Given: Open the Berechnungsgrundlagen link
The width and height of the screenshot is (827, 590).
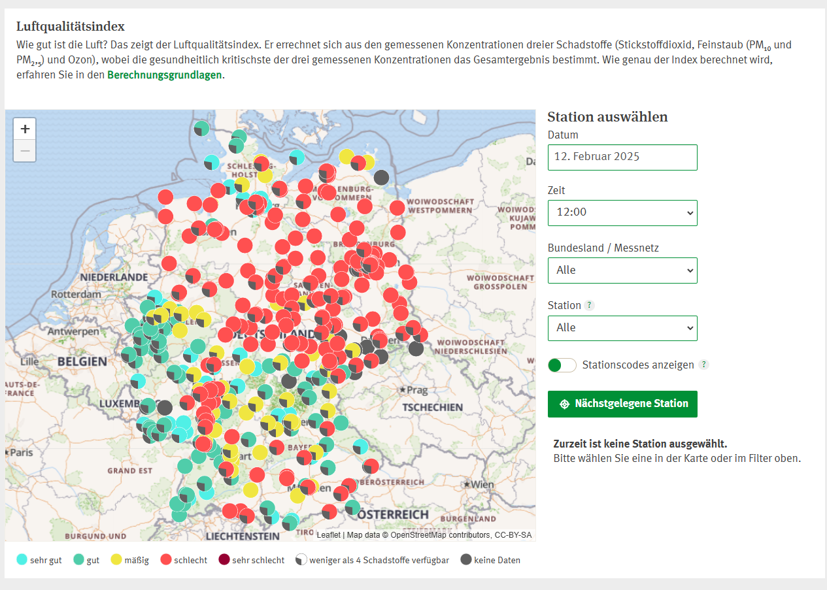Looking at the screenshot, I should point(164,74).
